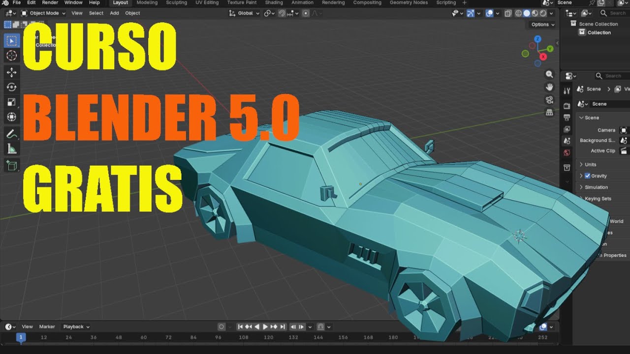The height and width of the screenshot is (354, 630).
Task: Open the viewport Options dropdown
Action: [543, 25]
